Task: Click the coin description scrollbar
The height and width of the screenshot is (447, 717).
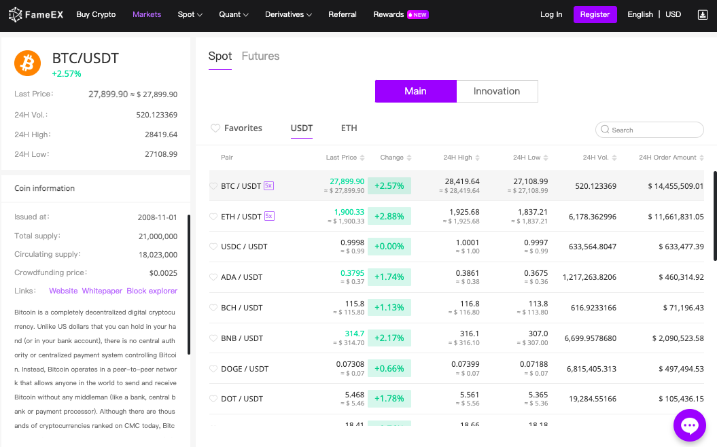Action: pos(188,285)
